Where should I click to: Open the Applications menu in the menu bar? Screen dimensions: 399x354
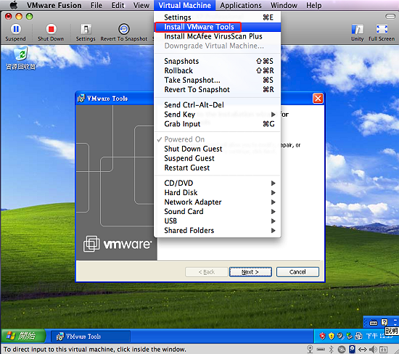pyautogui.click(x=241, y=5)
